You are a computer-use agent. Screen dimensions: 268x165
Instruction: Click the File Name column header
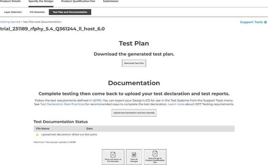pos(43,129)
